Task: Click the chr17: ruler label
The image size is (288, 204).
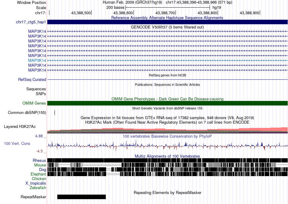Action: [x=40, y=13]
